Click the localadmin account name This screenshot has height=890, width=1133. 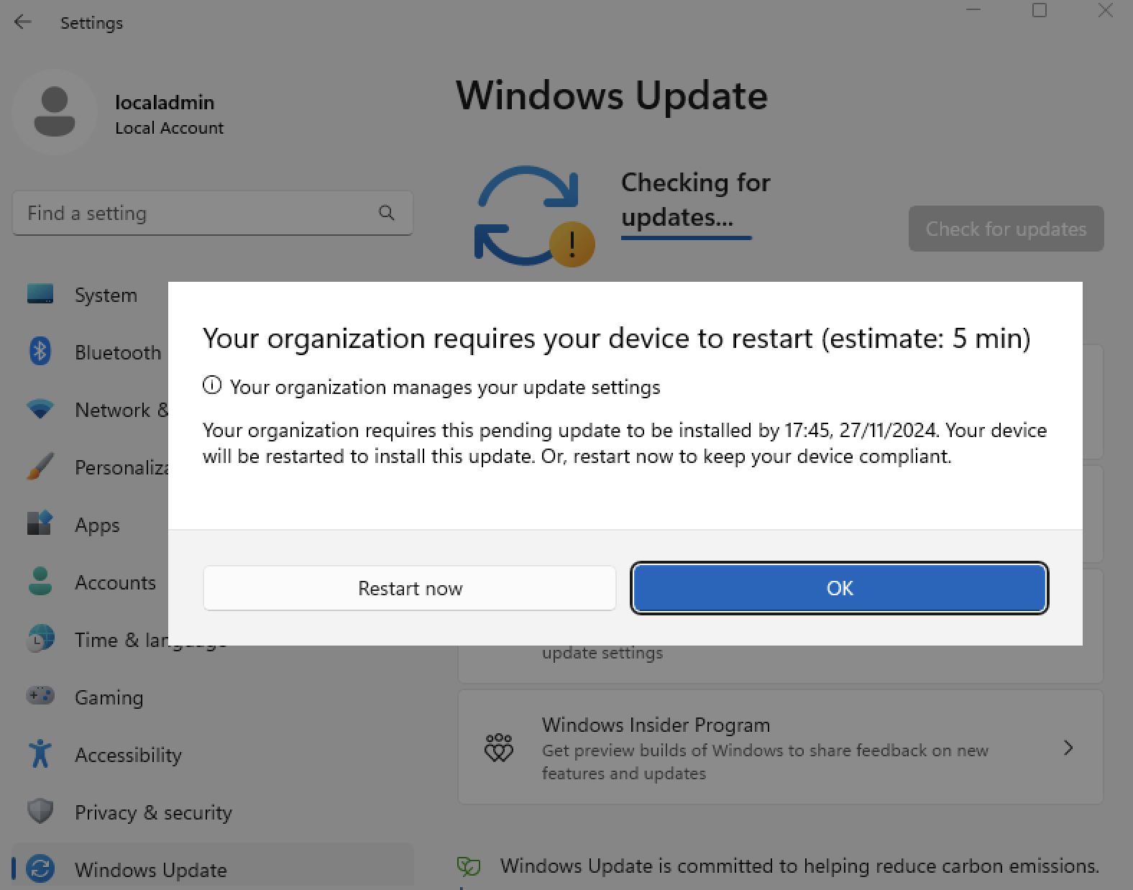click(165, 102)
